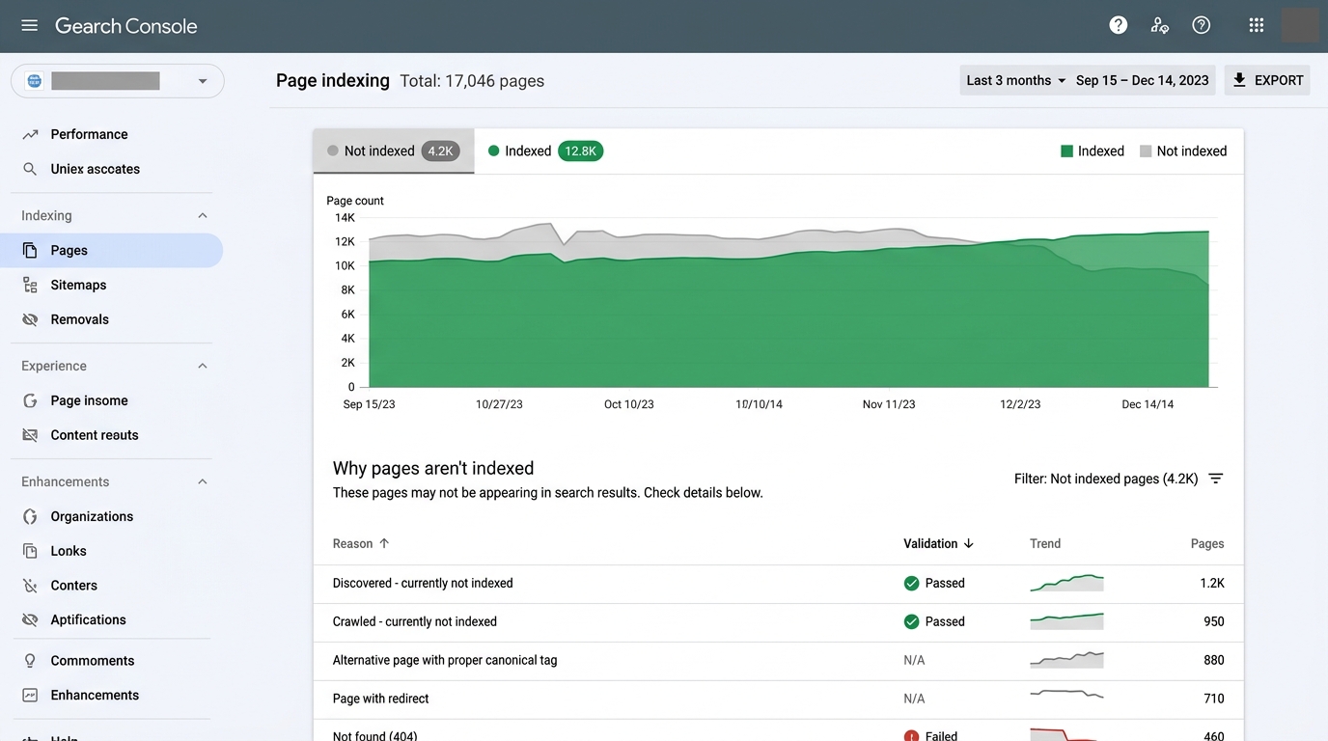Click the gray Not indexed legend swatch
Screen dimensions: 1328x741
pos(1146,151)
